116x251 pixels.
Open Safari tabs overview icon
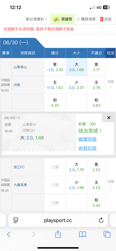point(107,234)
